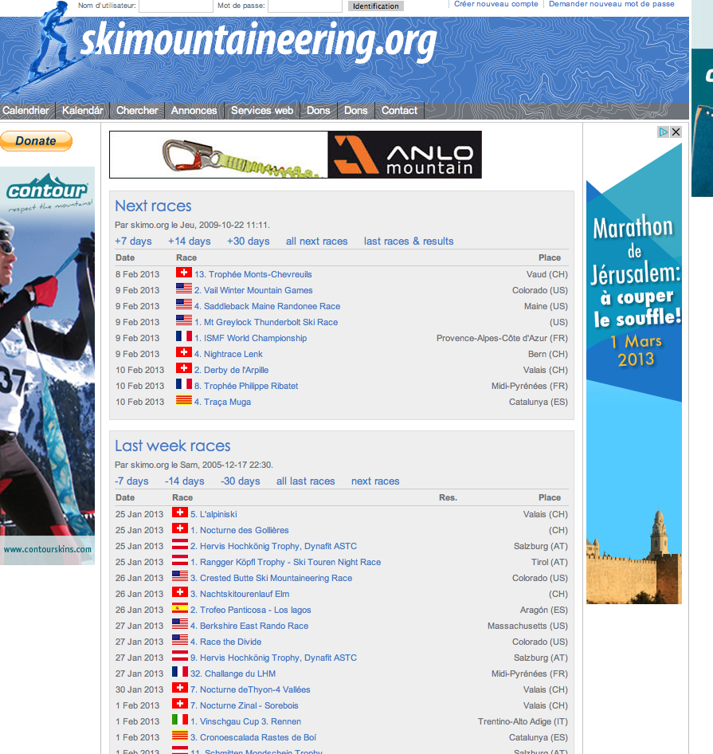Click the Italian flag beside Vinschgau Cup
The height and width of the screenshot is (754, 713).
tap(180, 721)
